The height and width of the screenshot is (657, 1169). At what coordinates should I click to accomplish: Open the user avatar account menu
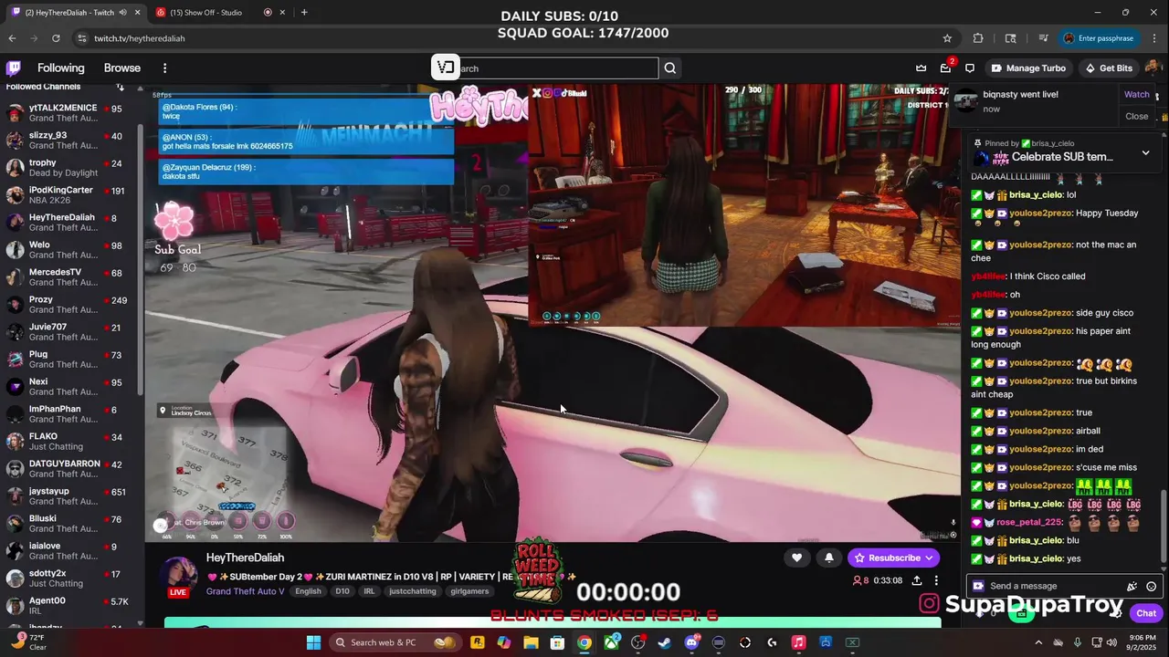click(1153, 68)
